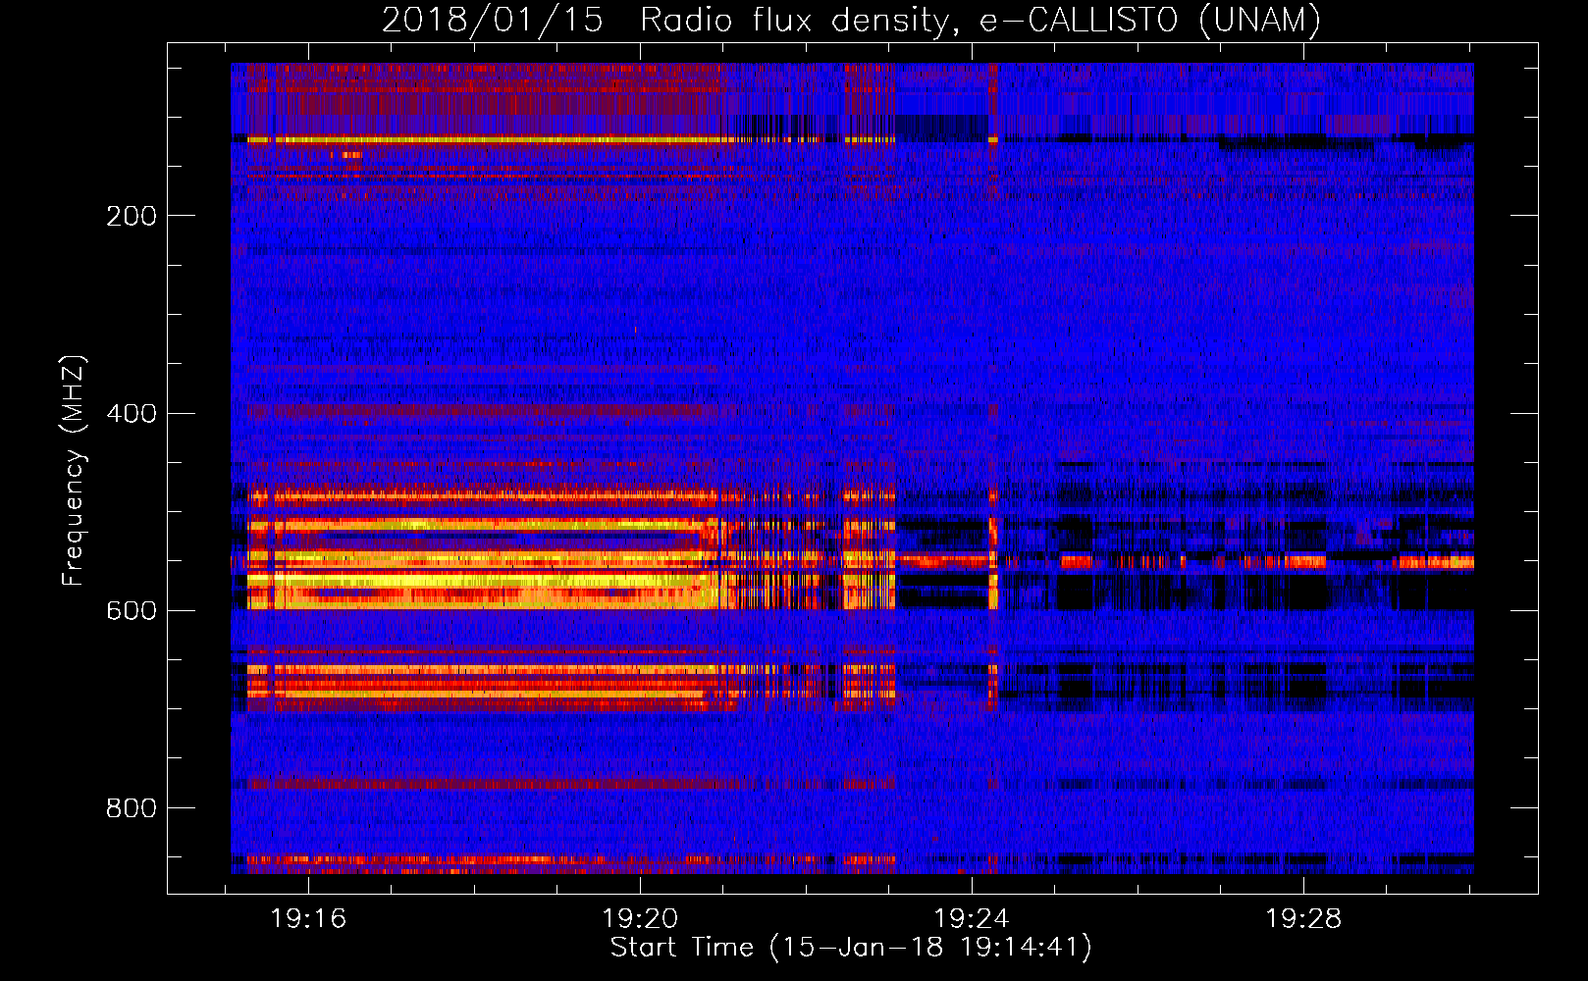This screenshot has width=1588, height=981.
Task: Click the 200 frequency tick label
Action: 132,216
